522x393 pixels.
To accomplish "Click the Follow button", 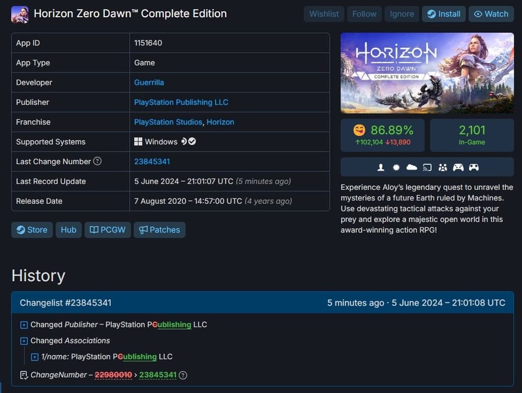I will pyautogui.click(x=364, y=14).
